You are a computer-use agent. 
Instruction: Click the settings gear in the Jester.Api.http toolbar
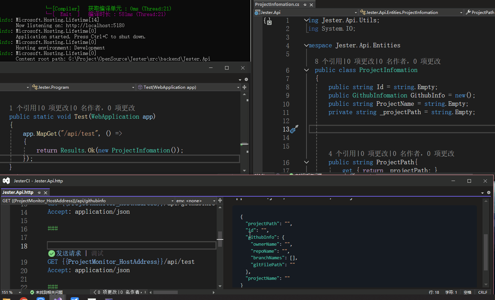pos(489,192)
